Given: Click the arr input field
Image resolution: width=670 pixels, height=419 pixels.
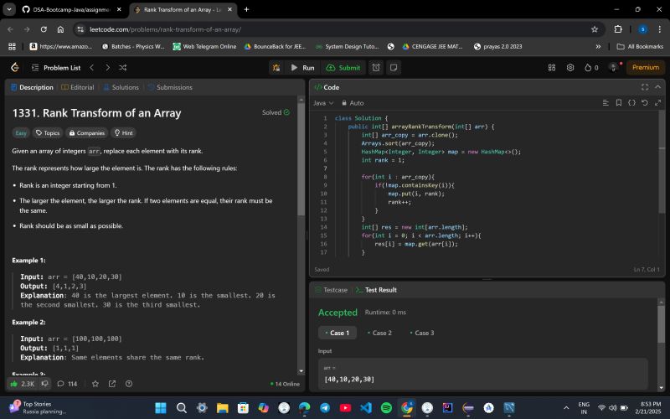Looking at the screenshot, I should (481, 374).
